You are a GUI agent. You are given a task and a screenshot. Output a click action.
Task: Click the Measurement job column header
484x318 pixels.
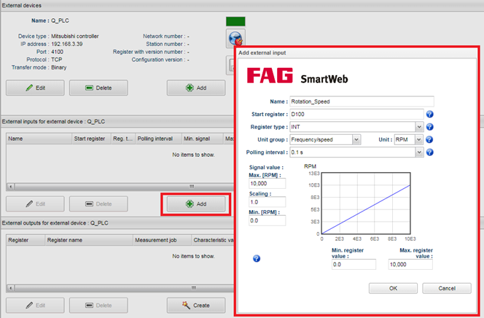163,240
